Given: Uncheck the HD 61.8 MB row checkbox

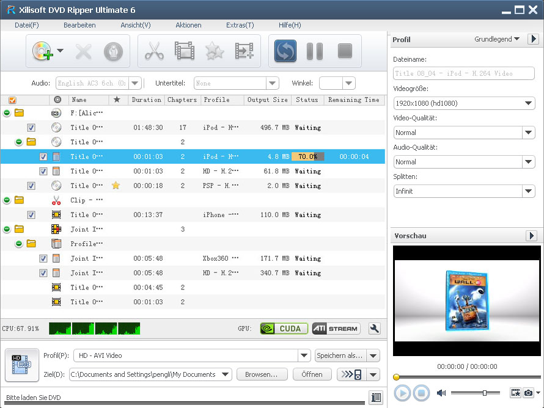Looking at the screenshot, I should [x=43, y=171].
